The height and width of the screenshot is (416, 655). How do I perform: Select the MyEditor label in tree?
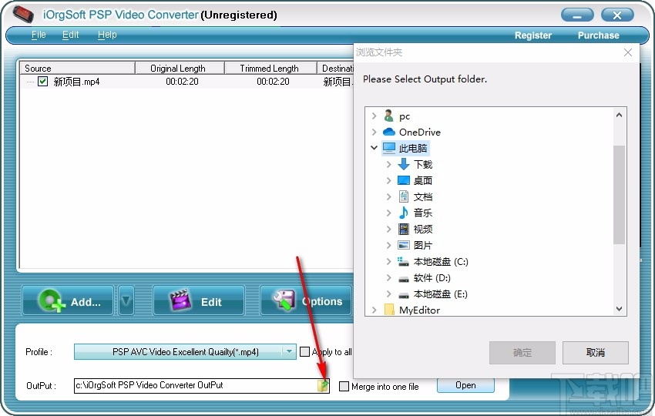pos(419,310)
